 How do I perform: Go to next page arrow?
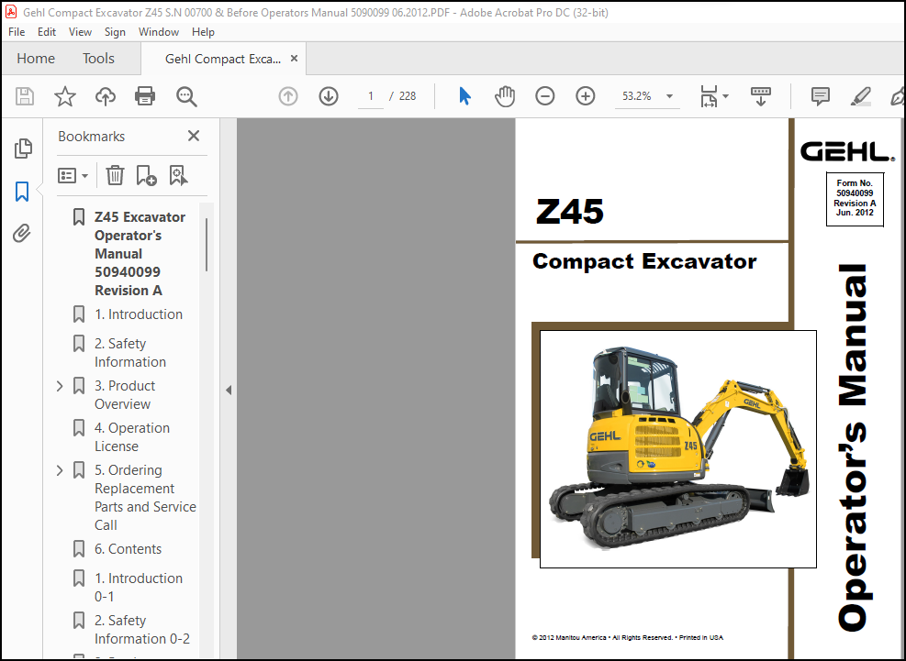[329, 96]
